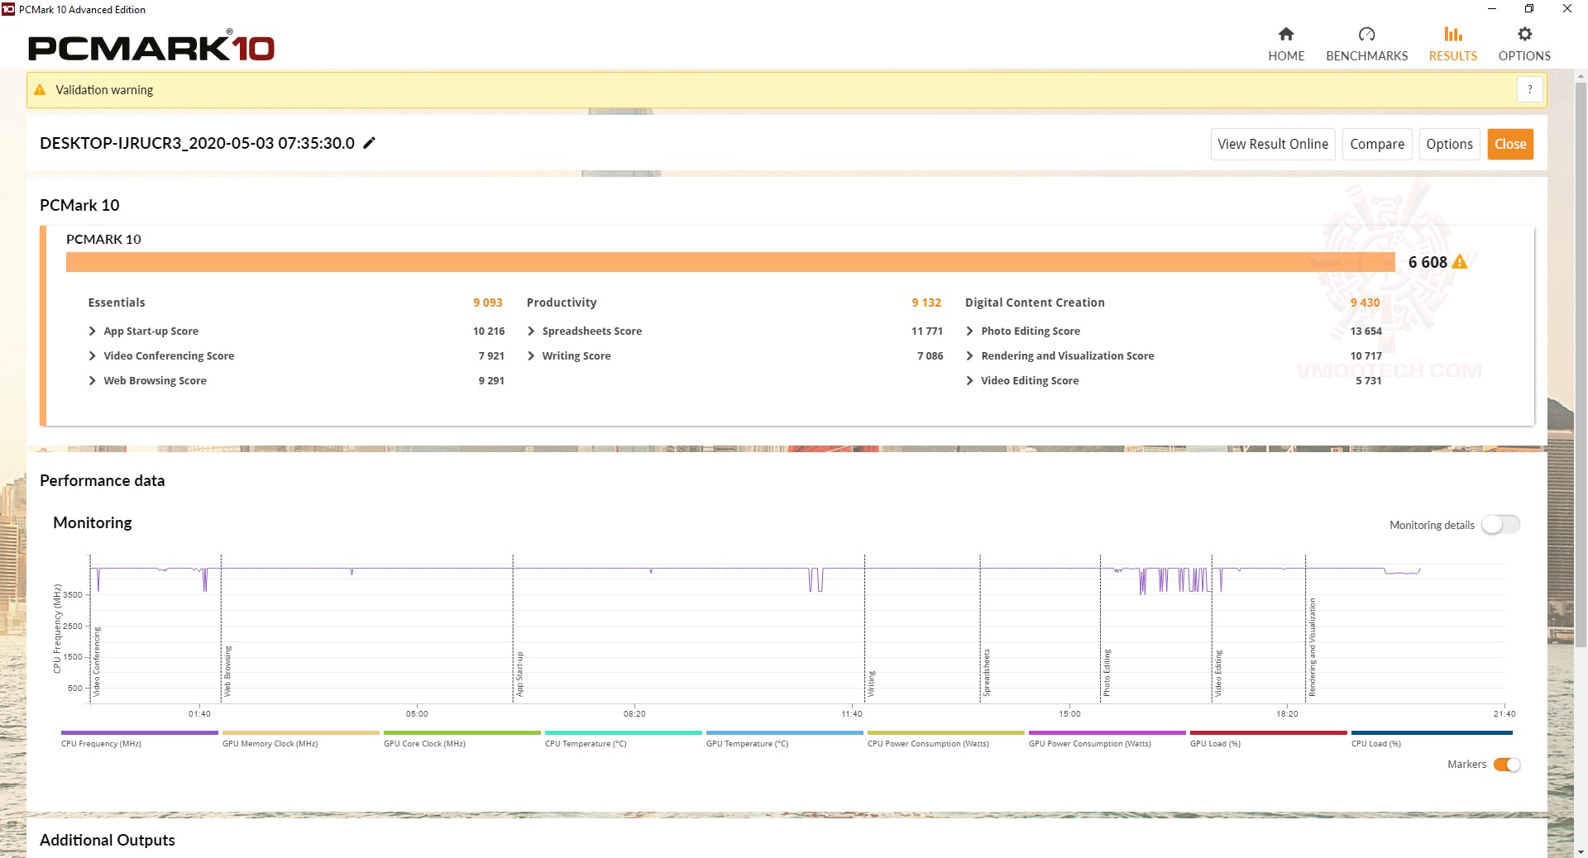Expand Video Editing Score details
The height and width of the screenshot is (858, 1588).
(969, 380)
